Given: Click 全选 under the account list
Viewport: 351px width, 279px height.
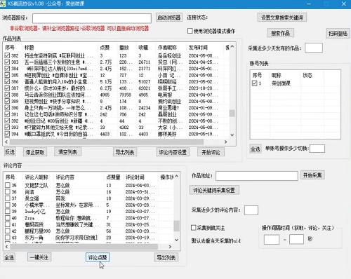Looking at the screenshot, I should (256, 149).
